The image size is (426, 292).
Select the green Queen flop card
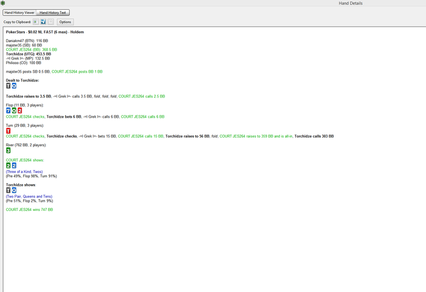pos(14,110)
